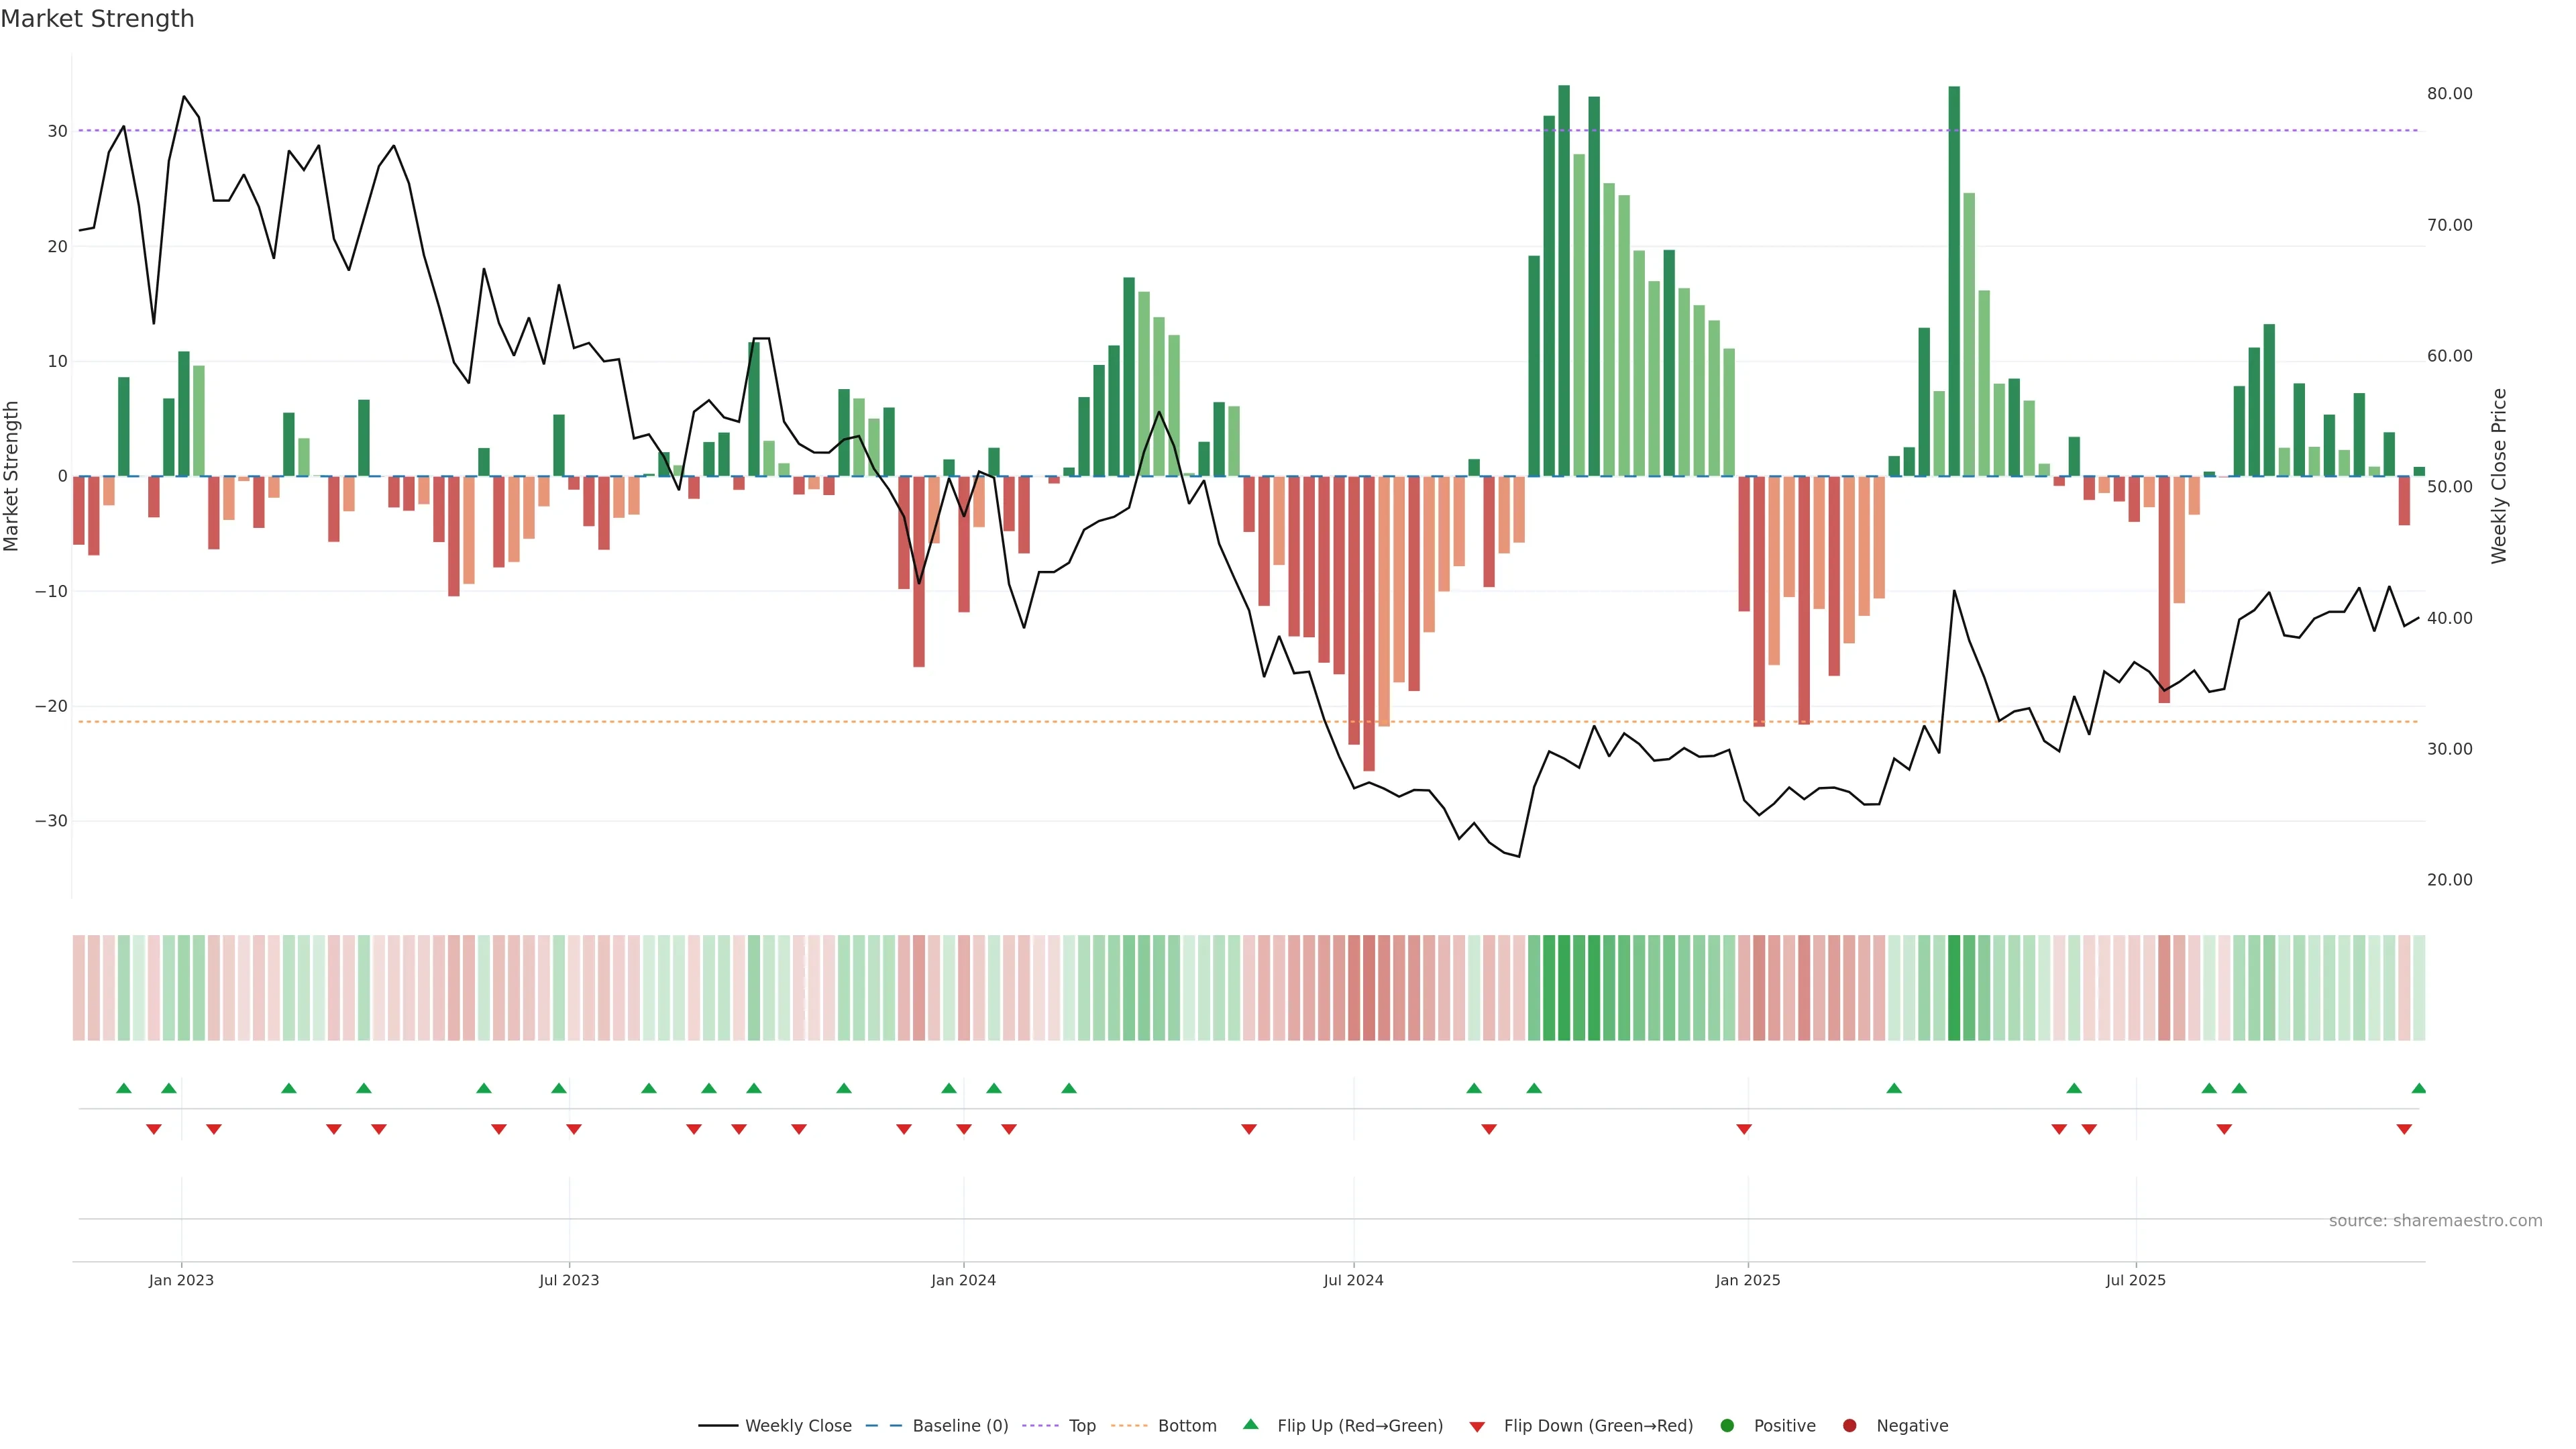Click the Negative red circle legend icon
Screen dimensions: 2576x1449
(1849, 1426)
